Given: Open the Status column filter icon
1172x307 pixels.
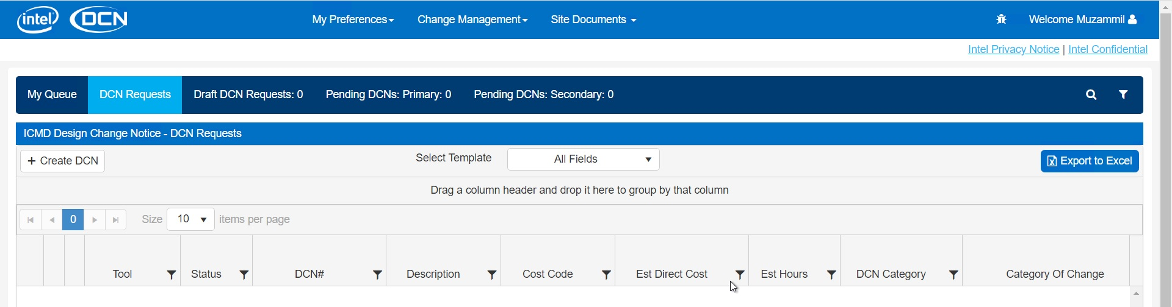Looking at the screenshot, I should 244,275.
